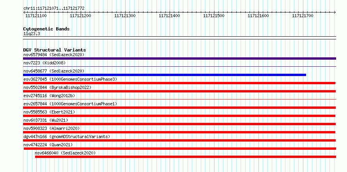The image size is (347, 172).
Task: Click esv3627845 (1000GenomesConsortiumPhase3) label
Action: [70, 79]
